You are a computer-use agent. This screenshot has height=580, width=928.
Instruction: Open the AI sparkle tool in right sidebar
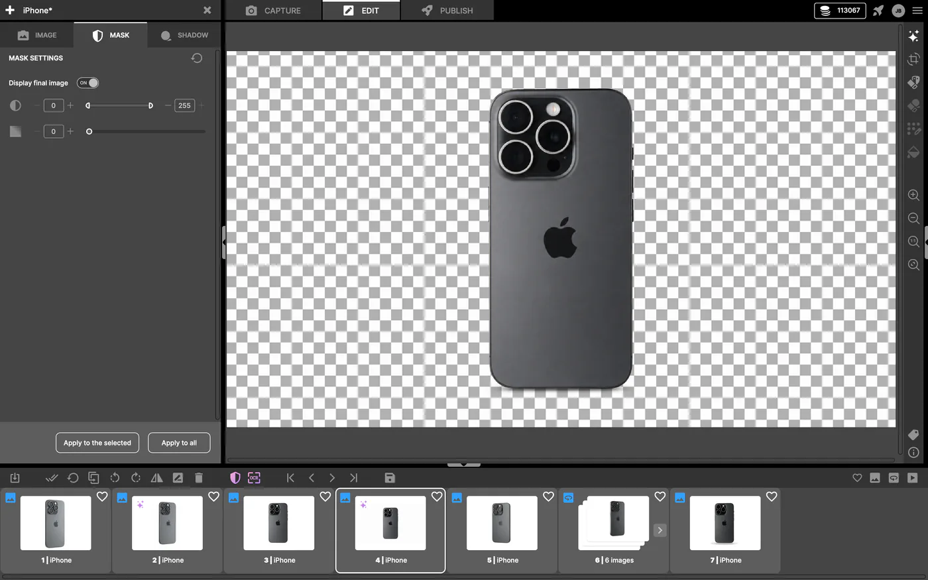(x=913, y=36)
